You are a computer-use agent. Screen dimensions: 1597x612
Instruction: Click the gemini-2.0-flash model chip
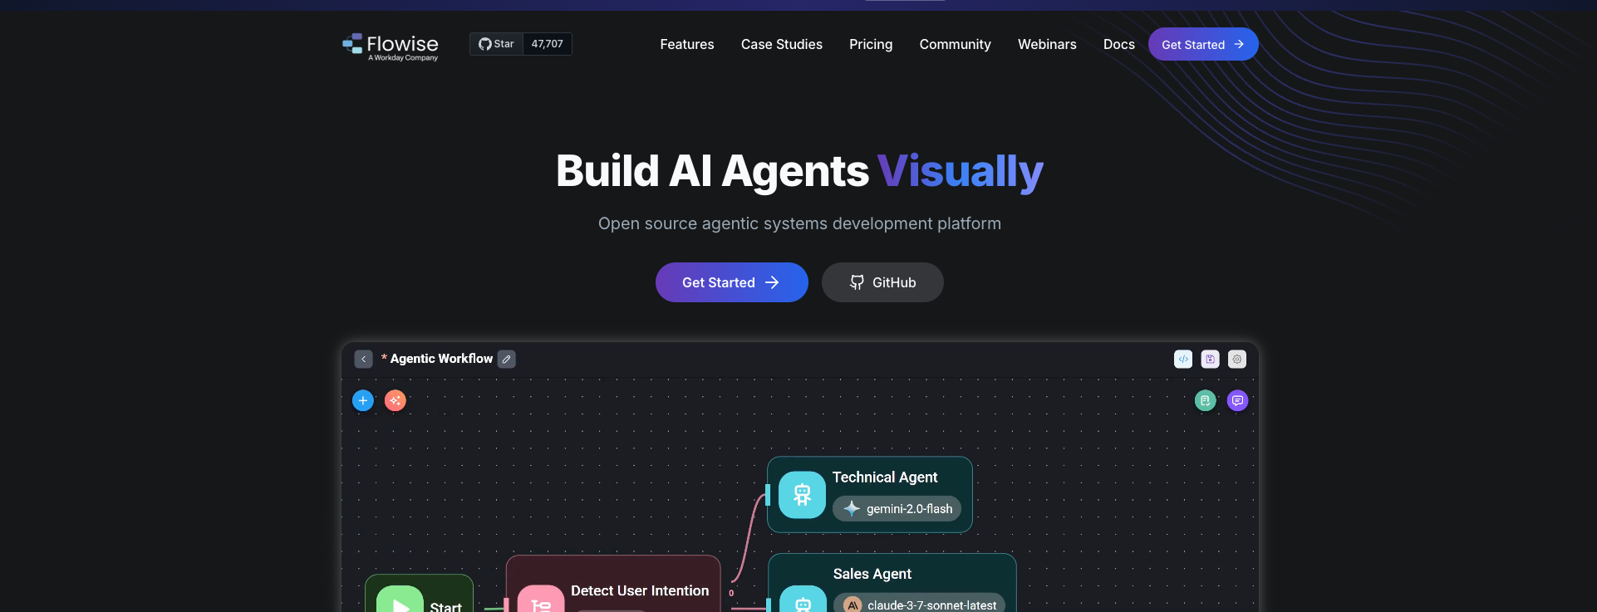click(x=897, y=508)
